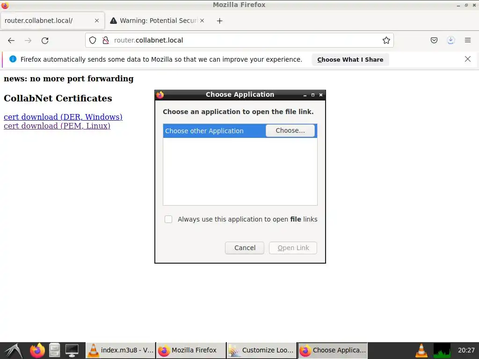This screenshot has width=479, height=359.
Task: Switch to Choose Application taskbar entry
Action: click(x=333, y=351)
